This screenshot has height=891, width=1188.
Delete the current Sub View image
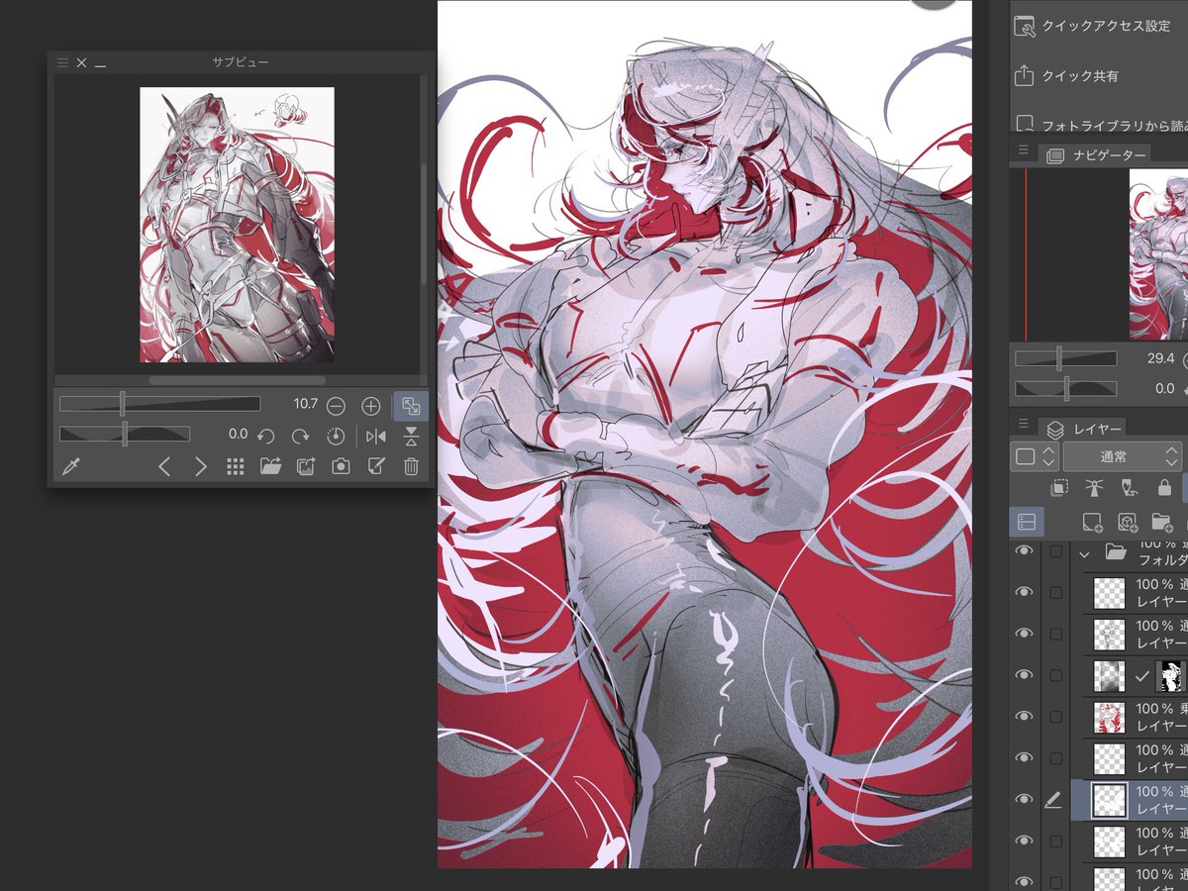pyautogui.click(x=411, y=466)
